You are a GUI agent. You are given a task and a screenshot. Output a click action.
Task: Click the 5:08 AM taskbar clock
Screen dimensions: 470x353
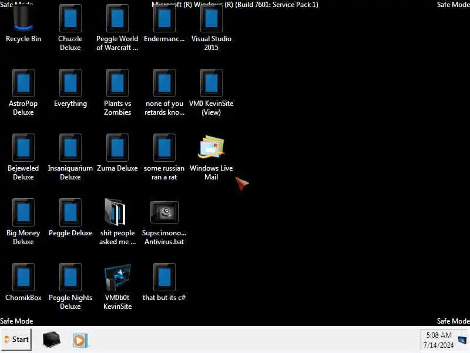pos(438,340)
